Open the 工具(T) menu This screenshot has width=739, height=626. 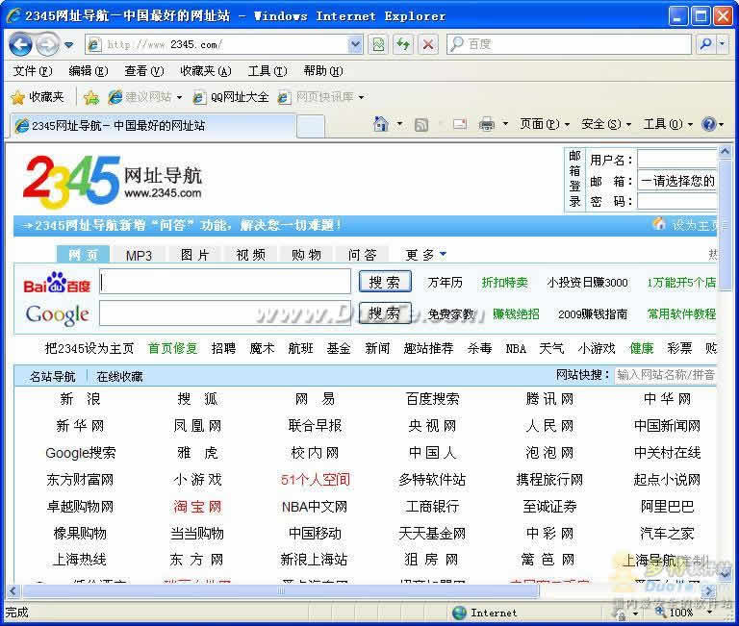tap(268, 71)
